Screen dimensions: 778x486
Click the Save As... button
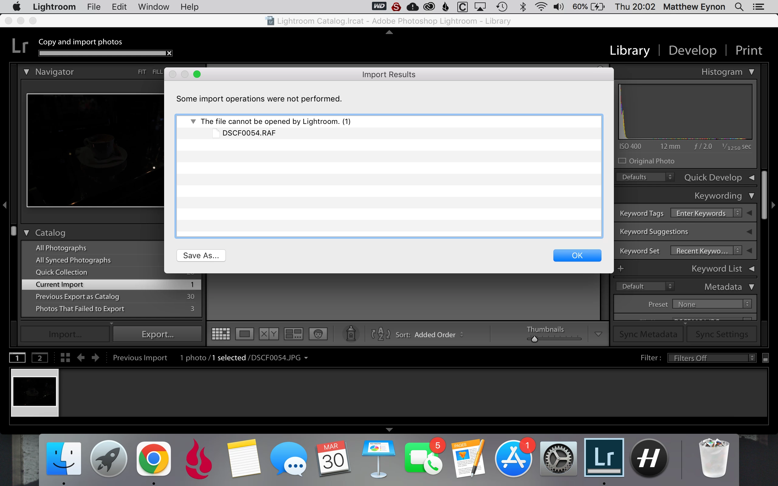(x=201, y=255)
